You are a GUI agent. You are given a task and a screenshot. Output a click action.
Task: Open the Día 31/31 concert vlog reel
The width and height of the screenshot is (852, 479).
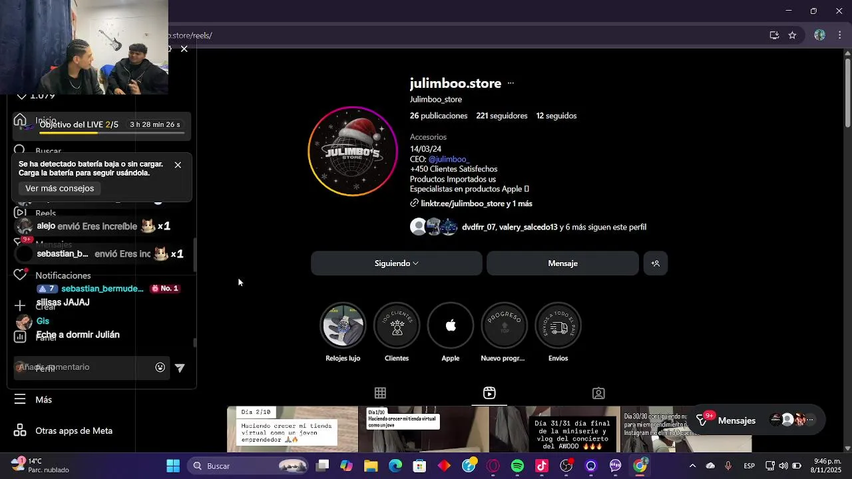(554, 429)
